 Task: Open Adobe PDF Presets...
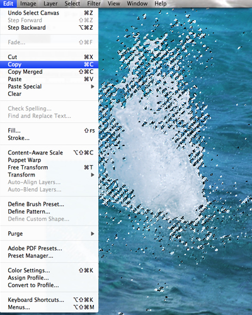pos(49,248)
